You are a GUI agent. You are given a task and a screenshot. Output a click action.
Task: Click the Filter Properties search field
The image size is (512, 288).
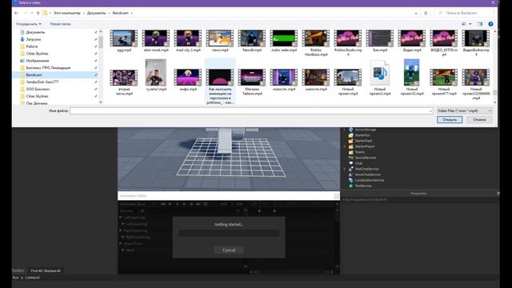click(421, 199)
